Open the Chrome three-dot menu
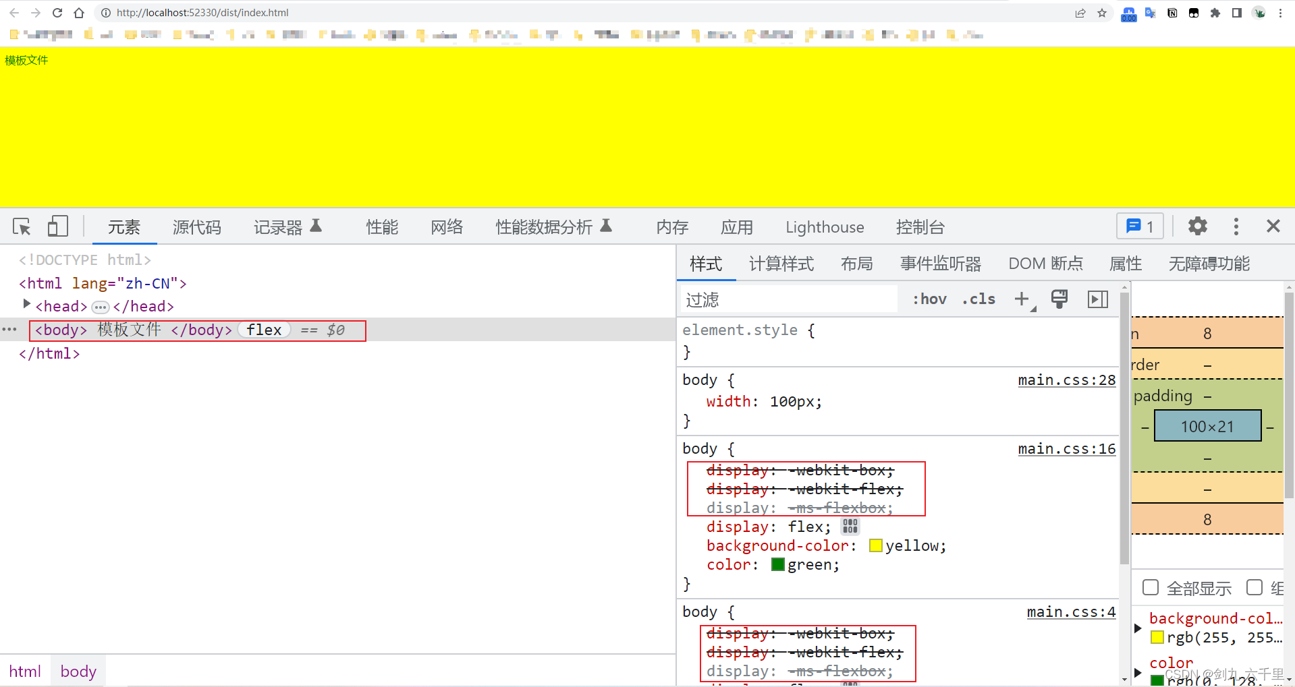The width and height of the screenshot is (1295, 687). pyautogui.click(x=1280, y=13)
